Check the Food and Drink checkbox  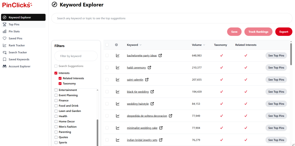point(56,106)
